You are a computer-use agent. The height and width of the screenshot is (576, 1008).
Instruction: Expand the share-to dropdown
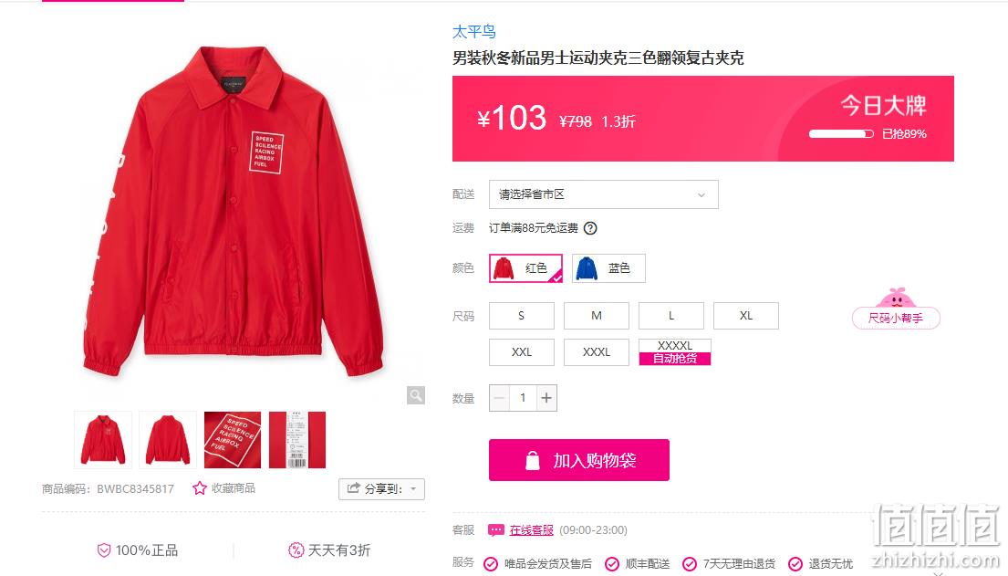pos(382,489)
